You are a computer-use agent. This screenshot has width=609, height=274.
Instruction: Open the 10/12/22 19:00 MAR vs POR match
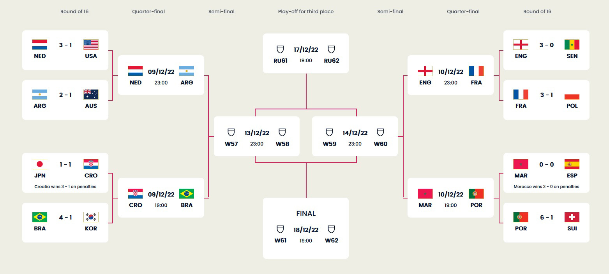pos(450,198)
